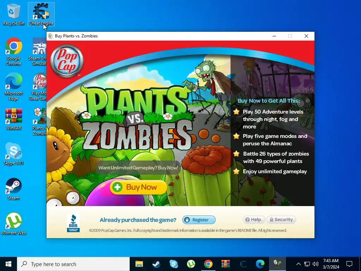Click the taskbar search box
This screenshot has width=361, height=271.
click(x=73, y=264)
